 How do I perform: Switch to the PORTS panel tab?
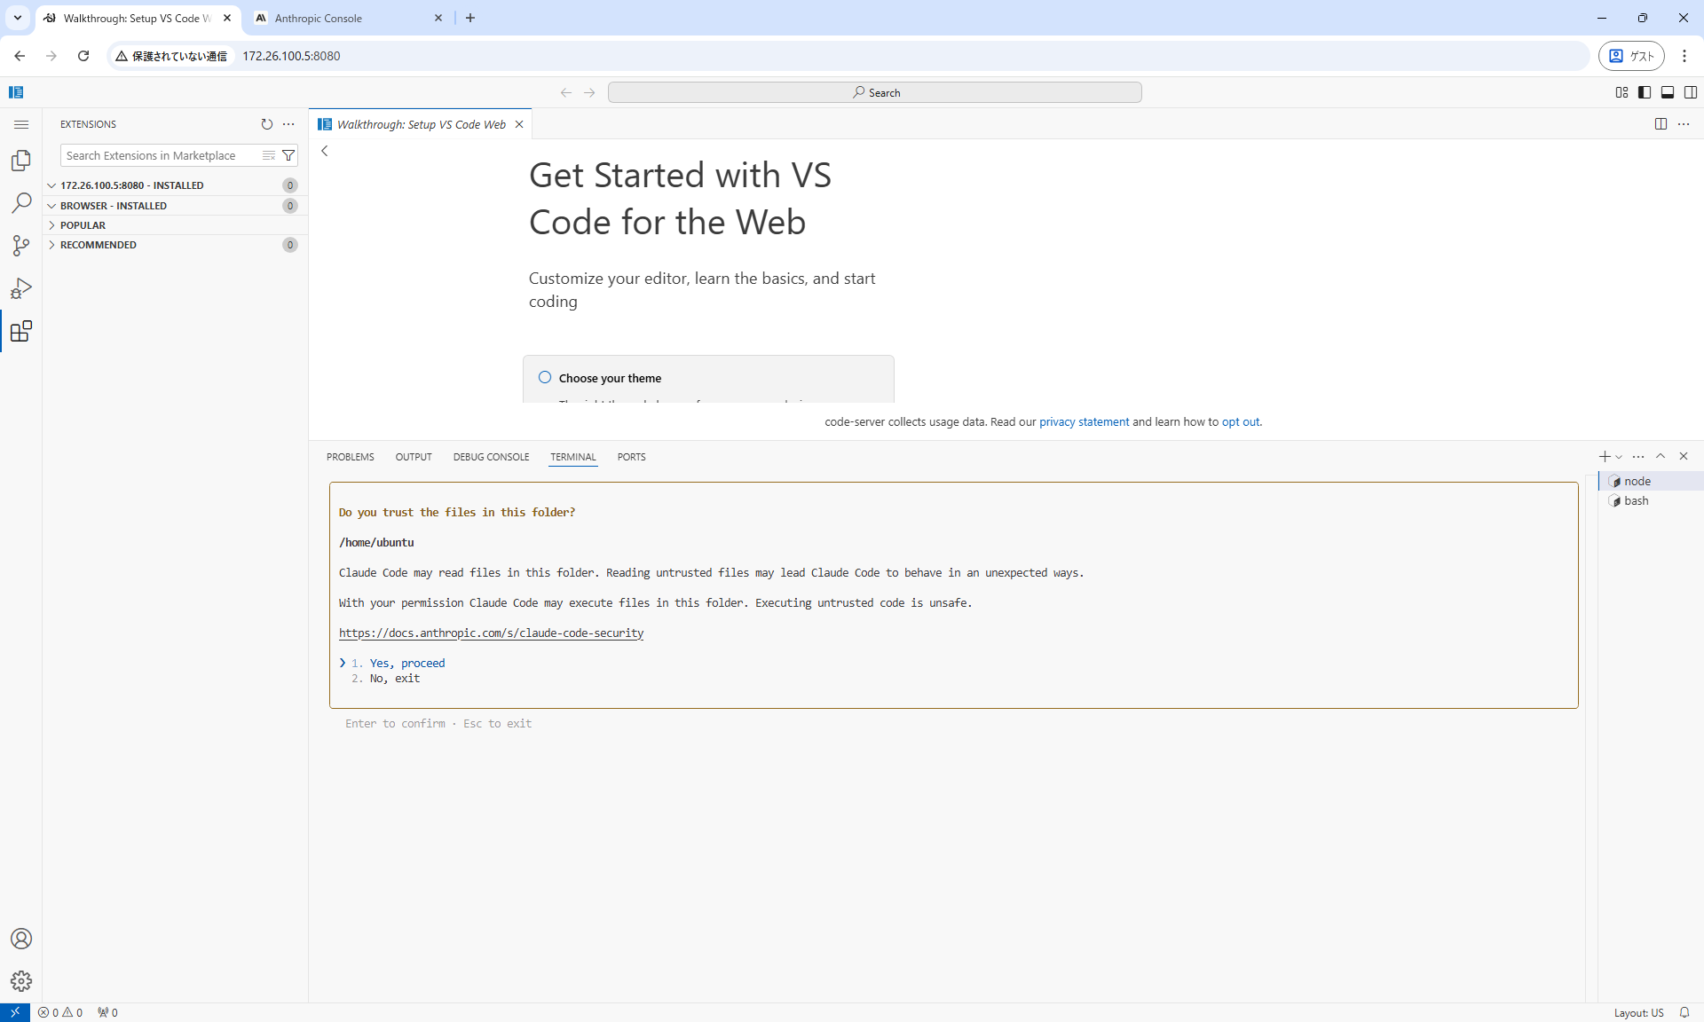[x=631, y=457]
